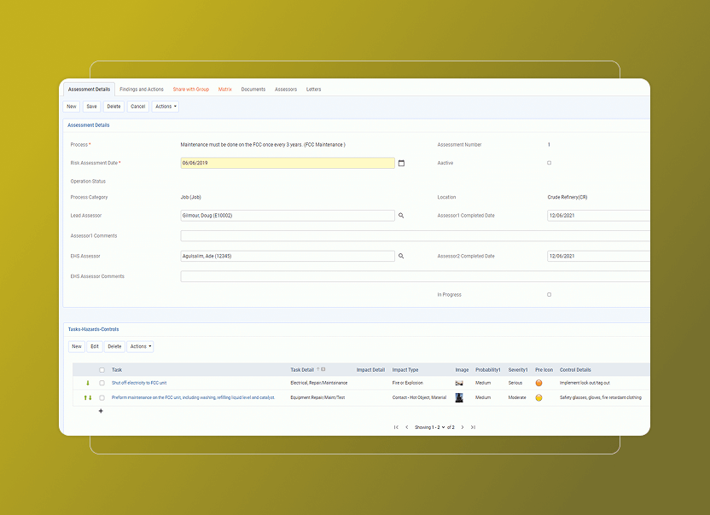The width and height of the screenshot is (710, 515).
Task: Save the assessment using the Save button
Action: pos(91,107)
